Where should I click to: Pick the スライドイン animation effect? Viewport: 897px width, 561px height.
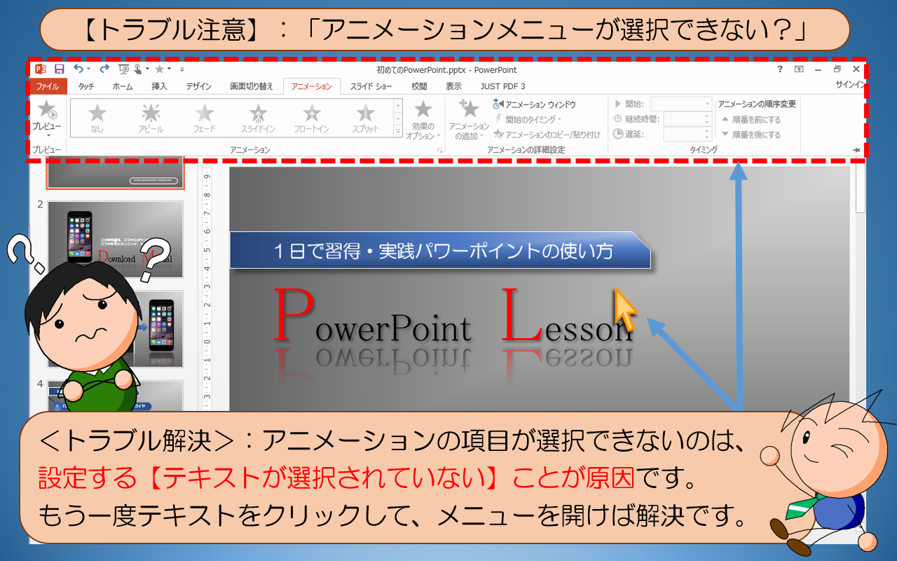(x=258, y=118)
